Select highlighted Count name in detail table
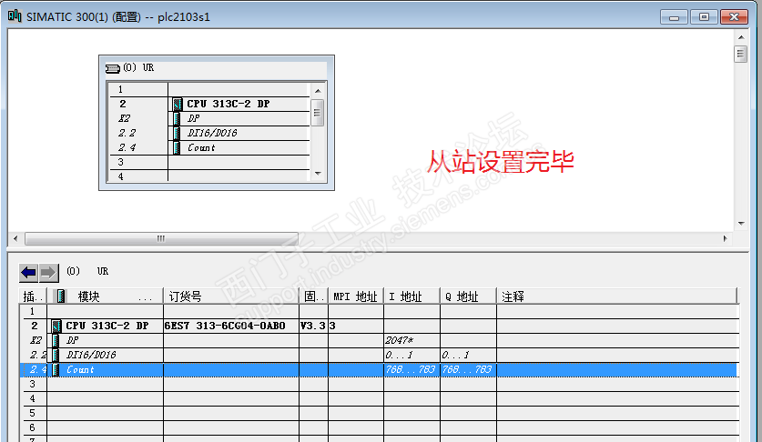The image size is (762, 442). [80, 369]
